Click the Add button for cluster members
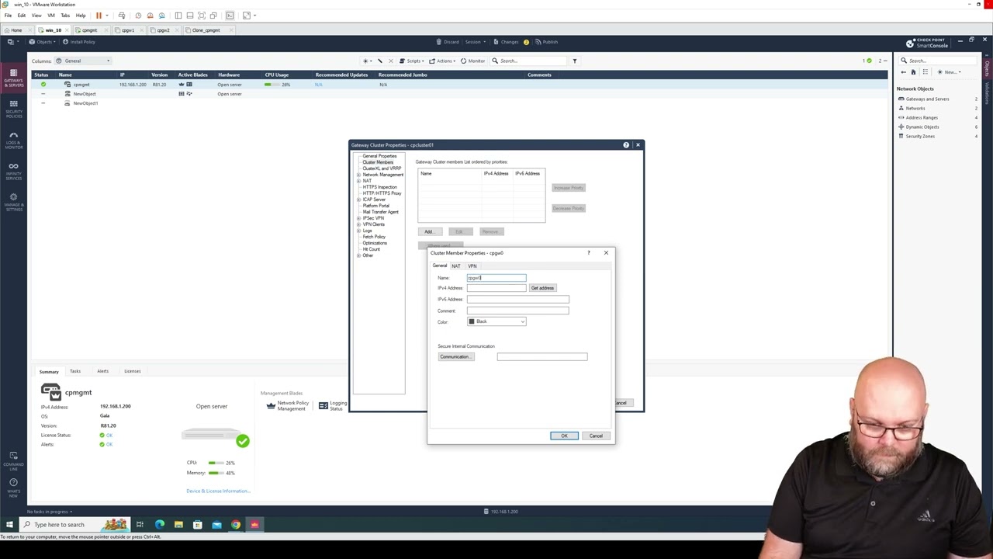Viewport: 993px width, 559px height. 428,231
